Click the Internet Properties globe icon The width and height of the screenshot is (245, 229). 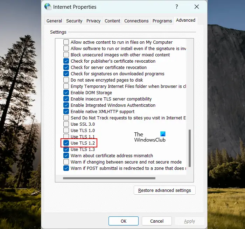[48, 7]
